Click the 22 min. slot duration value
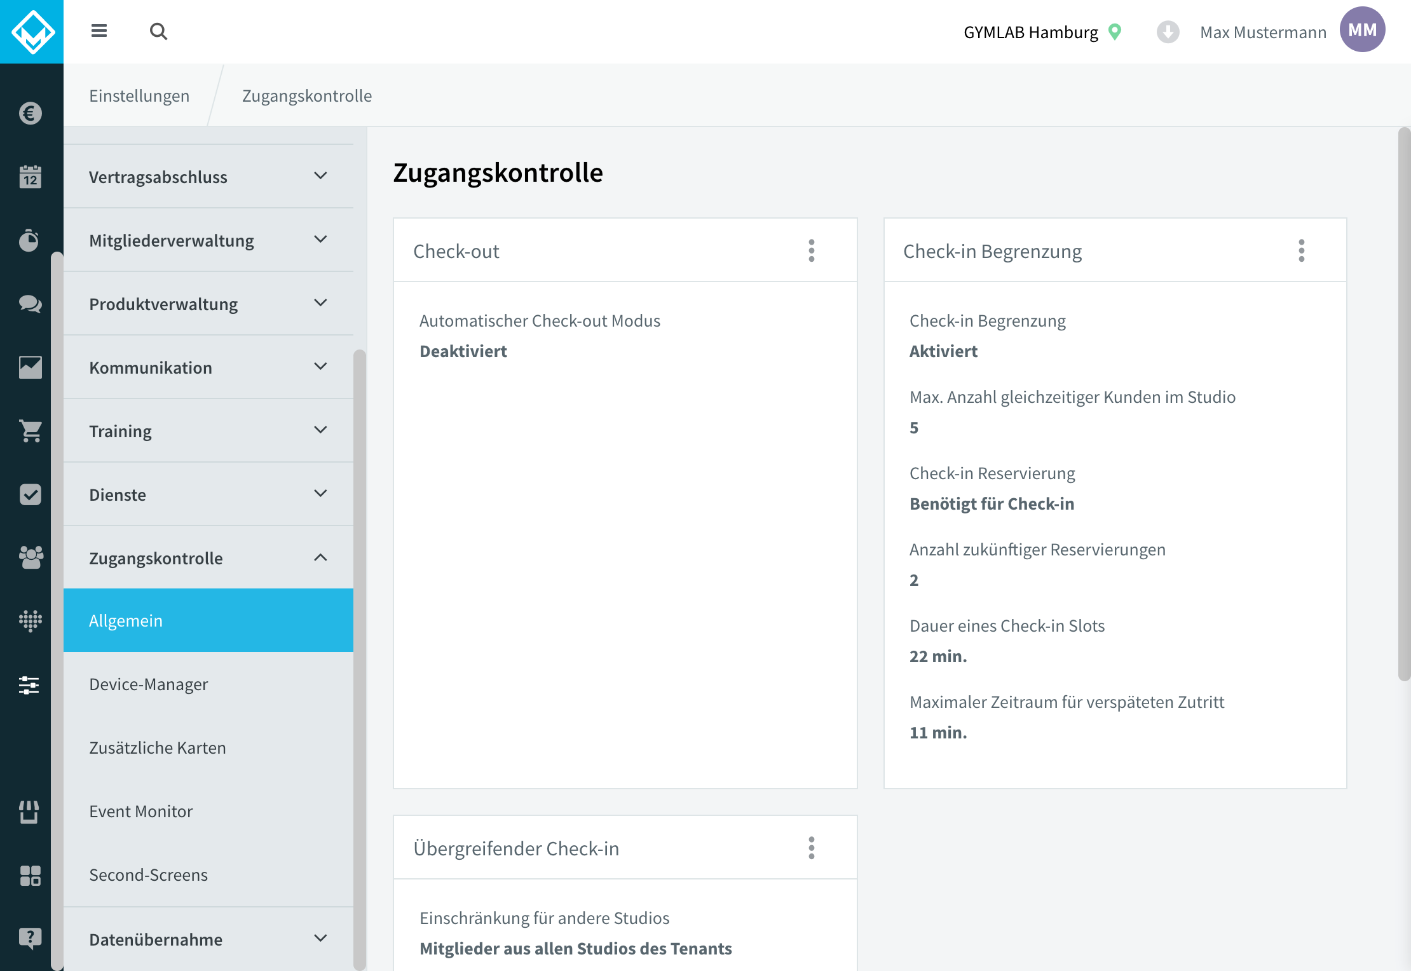Image resolution: width=1411 pixels, height=971 pixels. pyautogui.click(x=938, y=656)
